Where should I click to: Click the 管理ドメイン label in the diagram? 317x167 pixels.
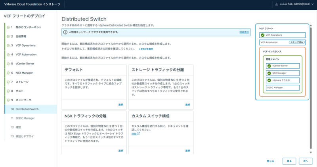(272, 59)
